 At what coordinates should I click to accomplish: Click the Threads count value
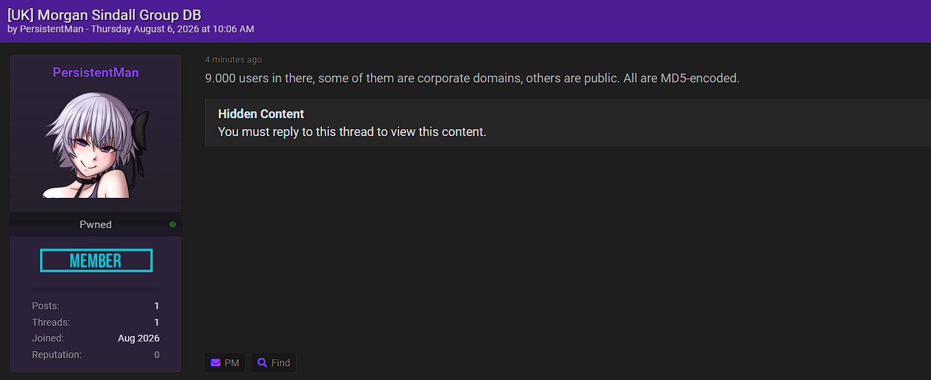(x=157, y=322)
